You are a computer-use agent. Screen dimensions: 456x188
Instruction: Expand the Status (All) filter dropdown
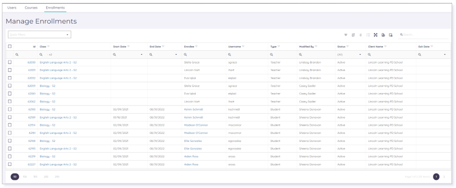click(x=360, y=55)
